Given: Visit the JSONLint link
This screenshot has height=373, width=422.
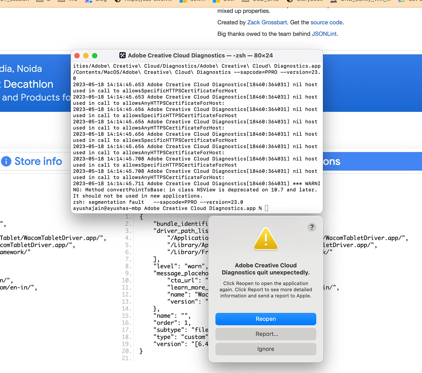Looking at the screenshot, I should [324, 34].
